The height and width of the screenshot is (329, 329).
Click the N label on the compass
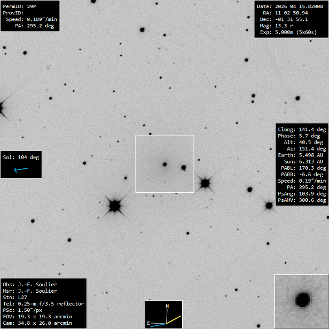coord(167,306)
